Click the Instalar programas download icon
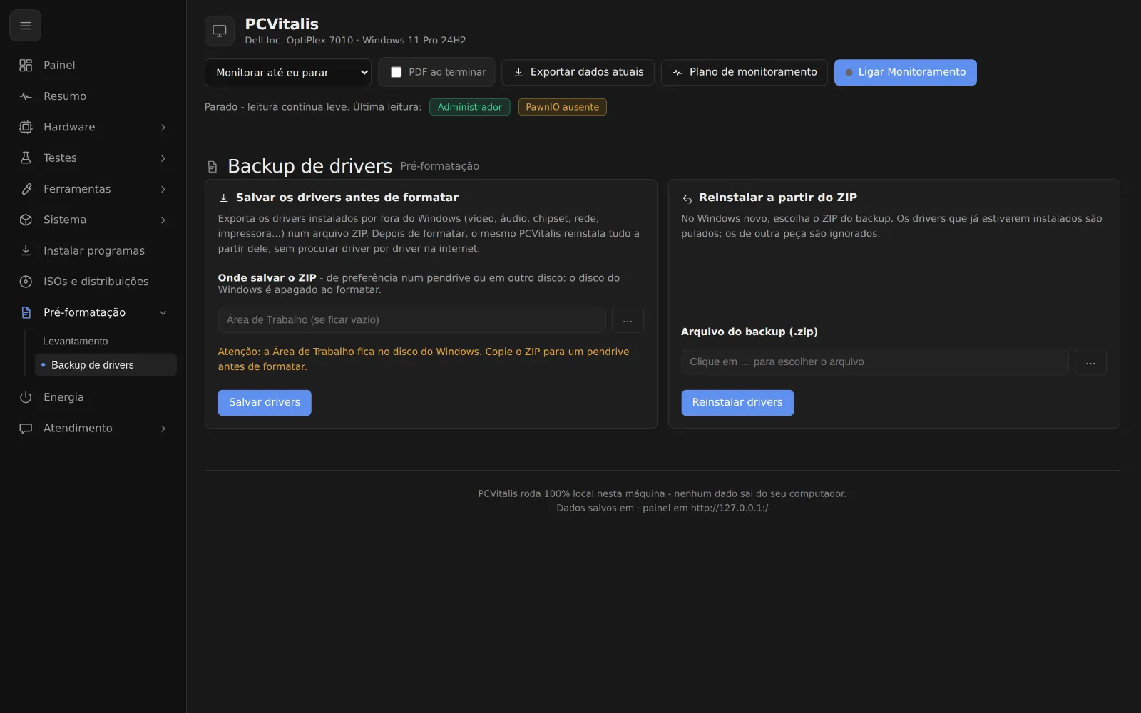Viewport: 1141px width, 713px height. 26,250
